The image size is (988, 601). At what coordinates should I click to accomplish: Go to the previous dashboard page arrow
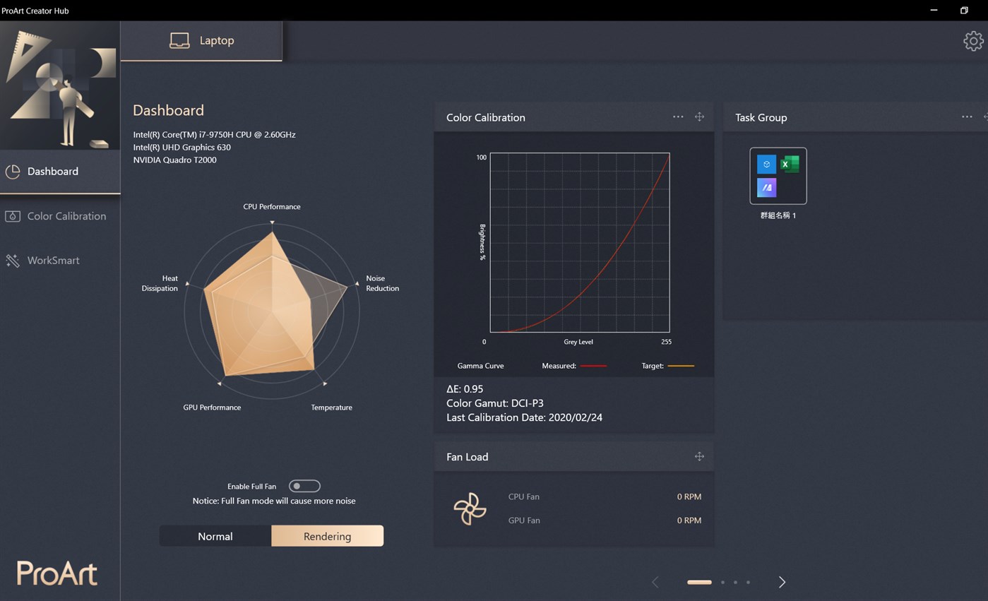pos(655,582)
